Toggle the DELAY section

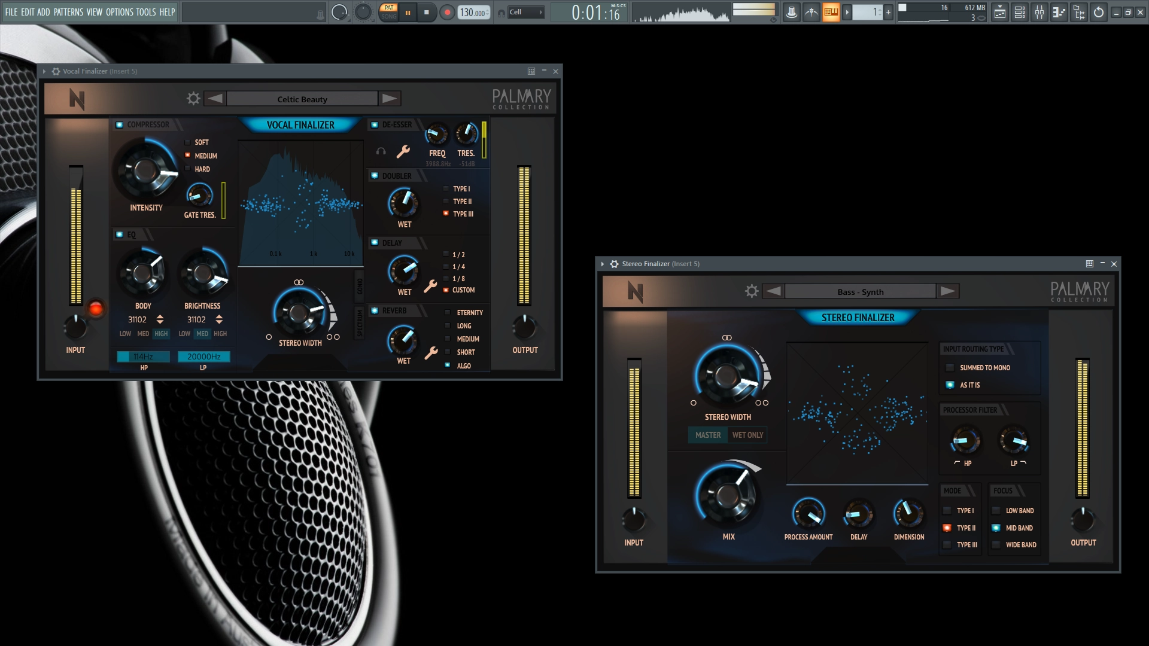click(x=375, y=243)
